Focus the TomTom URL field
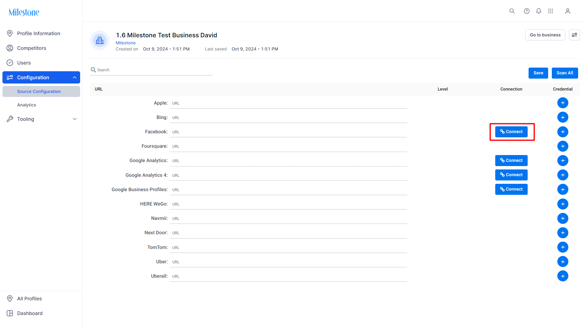 coord(288,248)
